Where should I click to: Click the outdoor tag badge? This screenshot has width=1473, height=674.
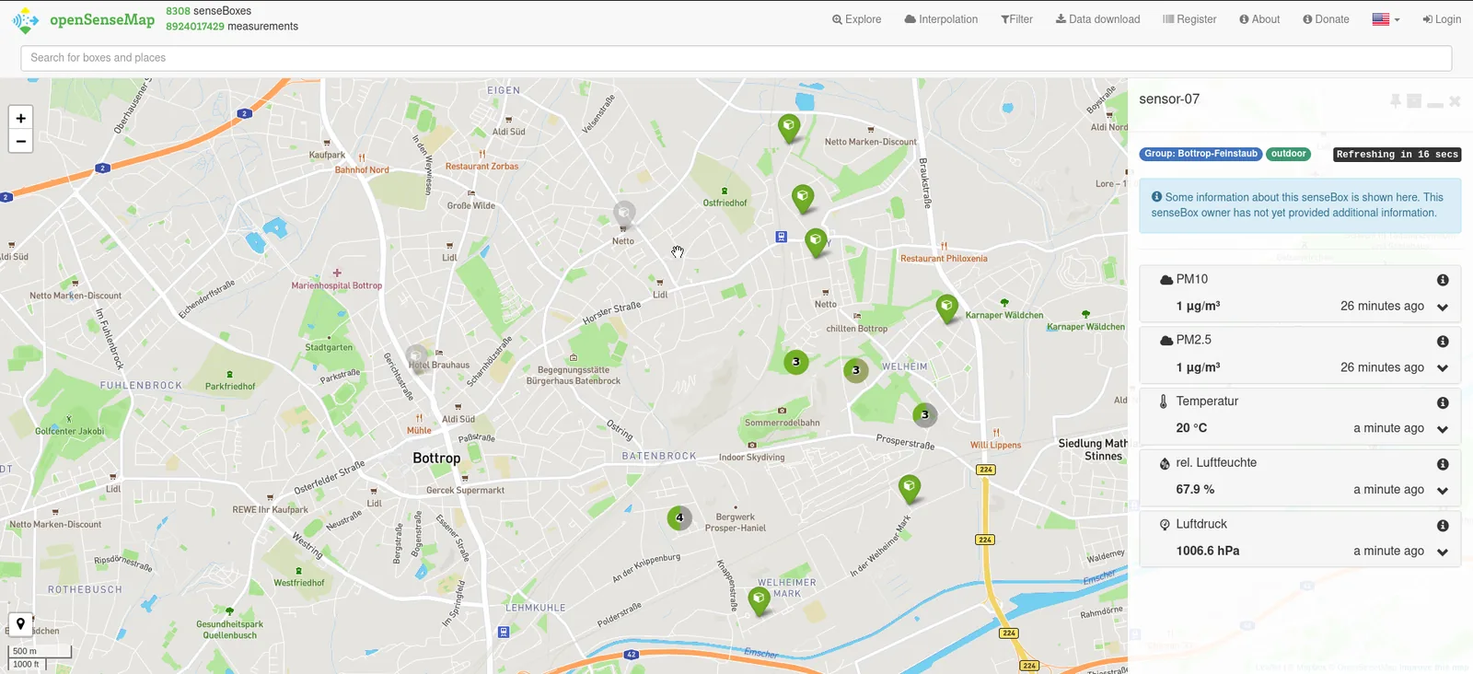[x=1288, y=154]
